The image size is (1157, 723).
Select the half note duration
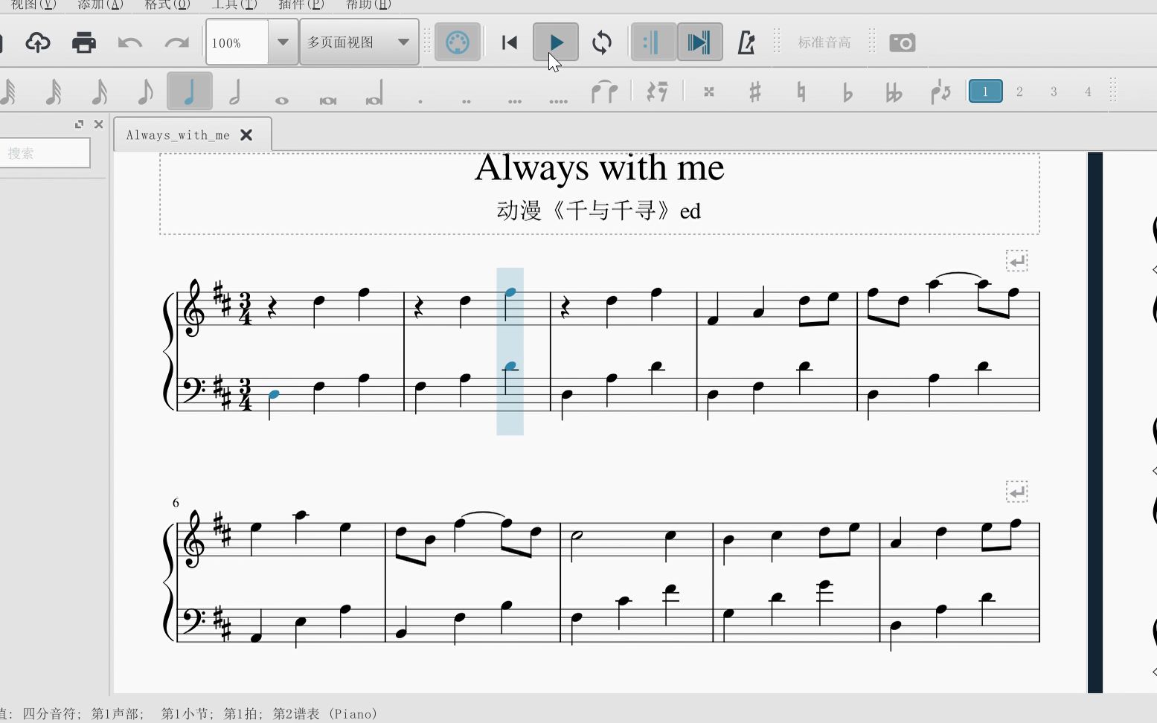coord(235,91)
